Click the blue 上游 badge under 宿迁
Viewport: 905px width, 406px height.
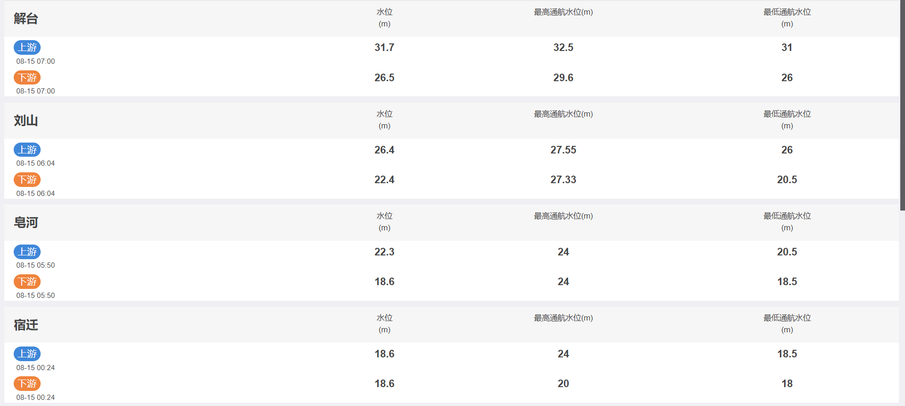pyautogui.click(x=27, y=354)
